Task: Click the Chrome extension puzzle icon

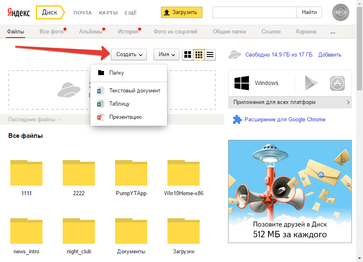Action: point(237,120)
